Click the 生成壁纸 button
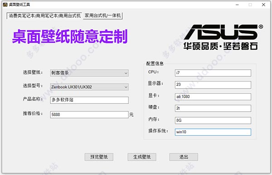 tap(142, 157)
